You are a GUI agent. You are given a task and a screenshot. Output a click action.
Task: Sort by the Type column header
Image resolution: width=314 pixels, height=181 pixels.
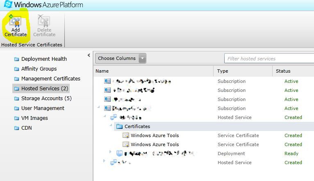coord(243,71)
